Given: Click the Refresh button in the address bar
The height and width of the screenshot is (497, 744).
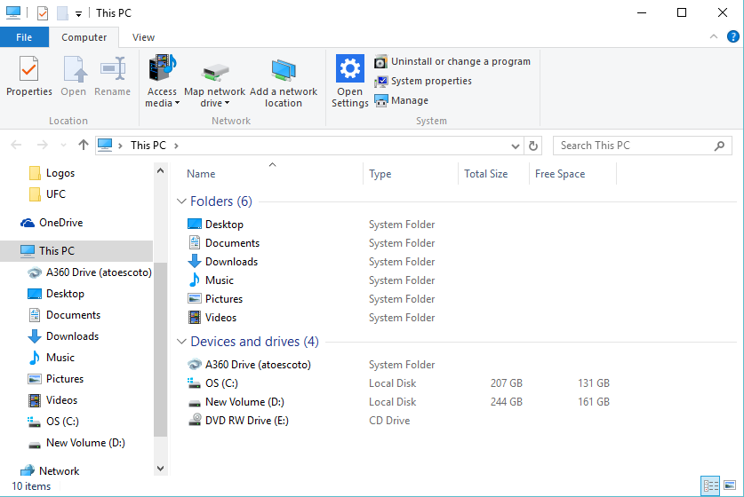Looking at the screenshot, I should (x=532, y=146).
